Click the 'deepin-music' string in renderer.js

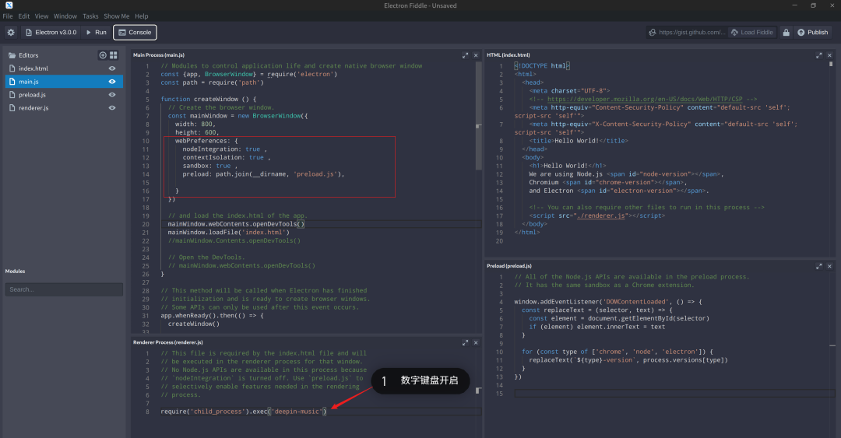coord(297,412)
